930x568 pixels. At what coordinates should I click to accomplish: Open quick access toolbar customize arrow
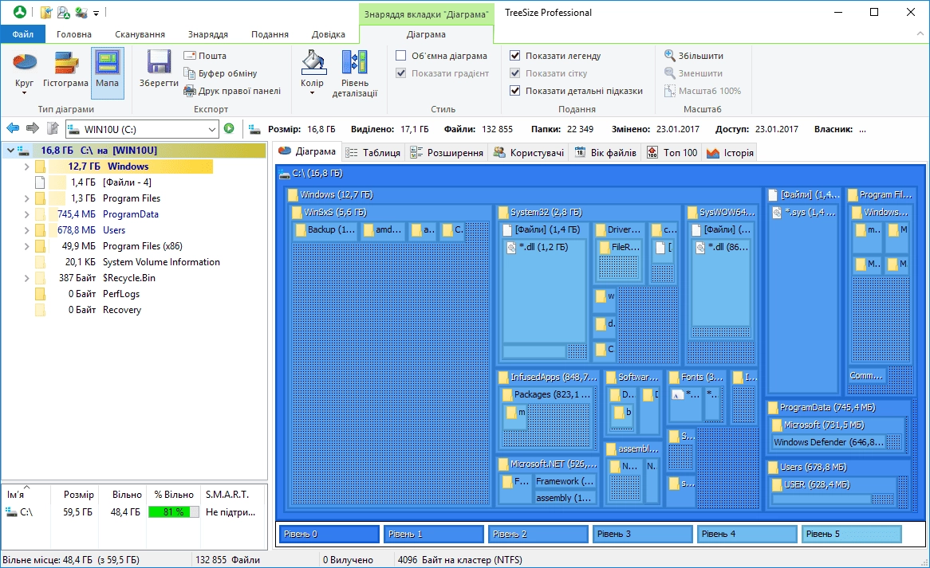tap(96, 13)
